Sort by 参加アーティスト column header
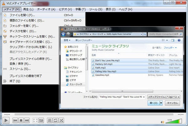 [x=156, y=55]
